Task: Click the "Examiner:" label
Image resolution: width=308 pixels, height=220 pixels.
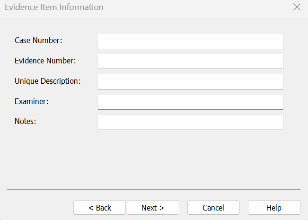Action: [x=32, y=101]
